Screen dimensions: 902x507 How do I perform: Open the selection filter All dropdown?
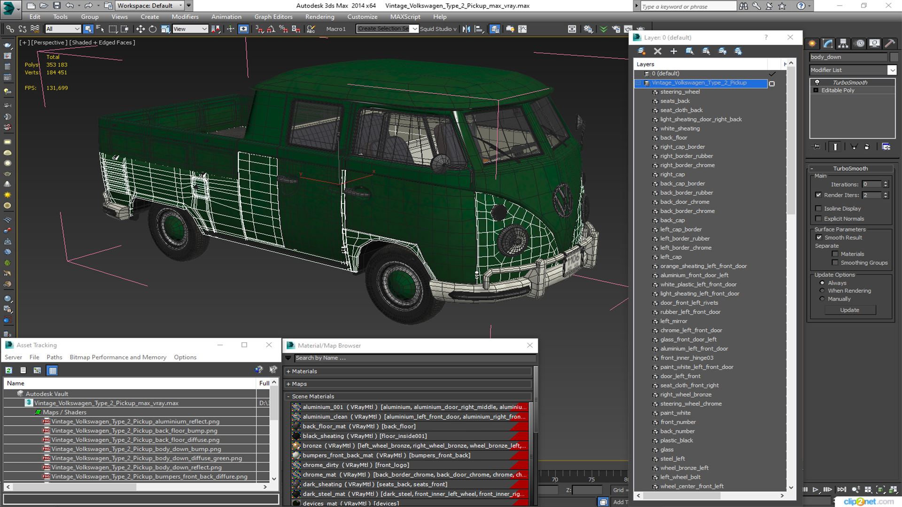click(x=63, y=29)
